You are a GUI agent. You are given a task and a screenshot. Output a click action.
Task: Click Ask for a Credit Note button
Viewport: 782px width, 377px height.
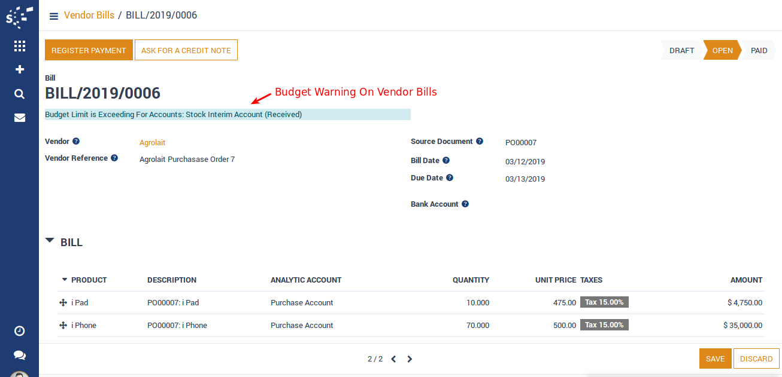(x=186, y=50)
